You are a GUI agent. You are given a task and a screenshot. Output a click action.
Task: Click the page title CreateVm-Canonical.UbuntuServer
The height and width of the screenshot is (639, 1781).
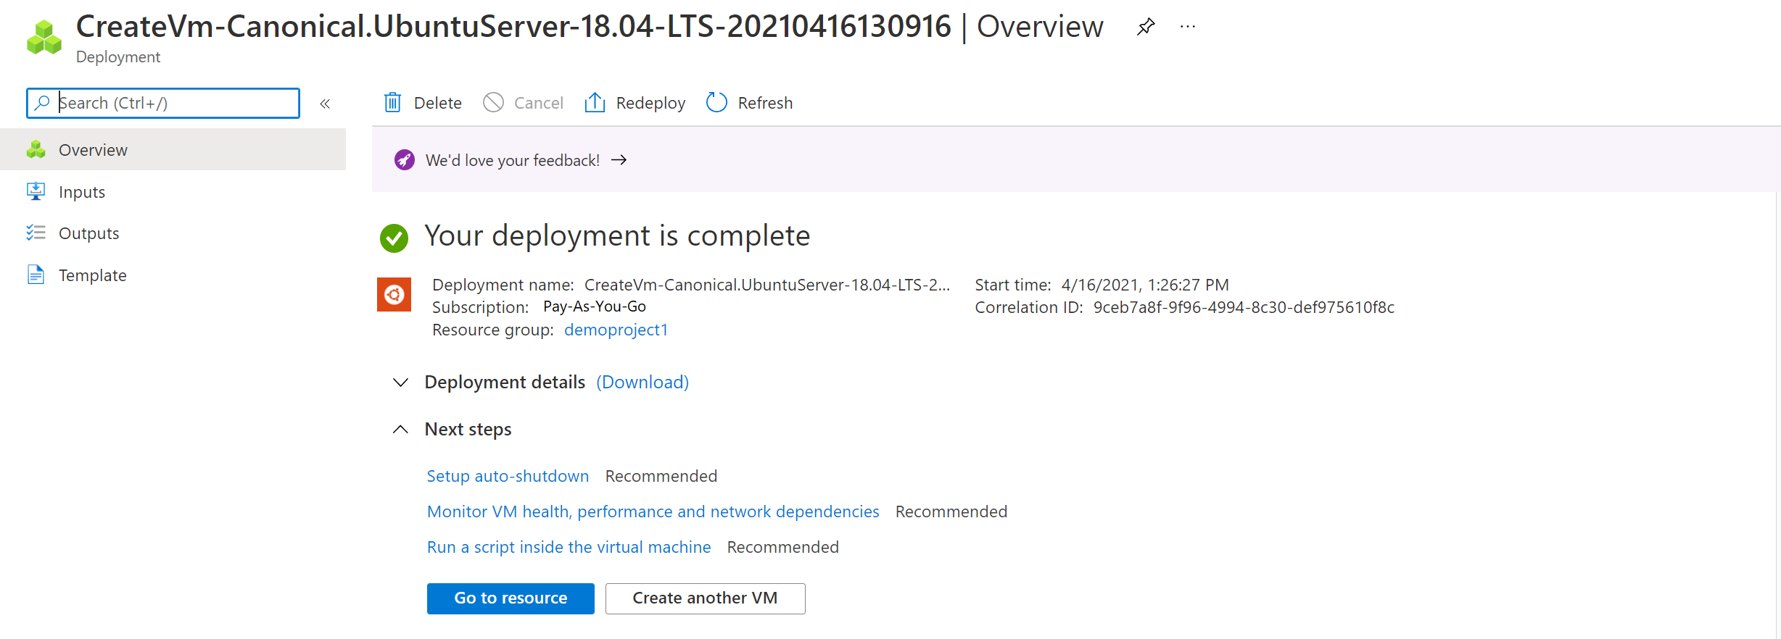pyautogui.click(x=513, y=26)
